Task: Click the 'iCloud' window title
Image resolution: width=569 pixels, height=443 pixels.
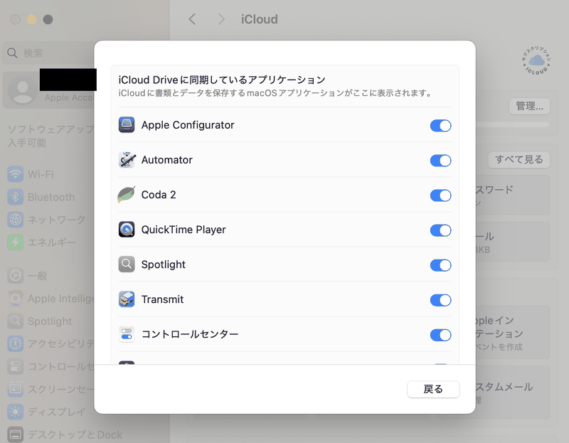Action: (259, 19)
